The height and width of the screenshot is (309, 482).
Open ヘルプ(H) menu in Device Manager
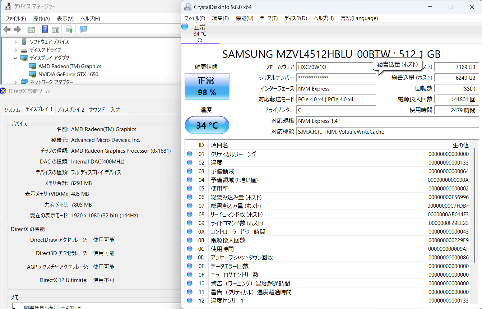(x=90, y=19)
